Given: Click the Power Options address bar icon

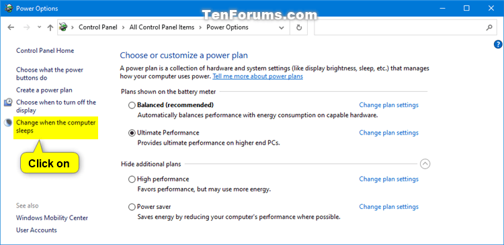Looking at the screenshot, I should click(x=63, y=27).
